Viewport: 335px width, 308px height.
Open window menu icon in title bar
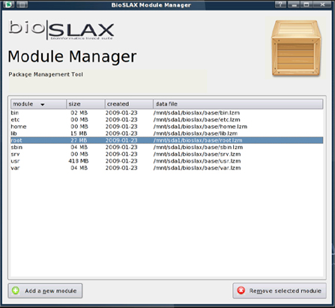click(x=8, y=4)
